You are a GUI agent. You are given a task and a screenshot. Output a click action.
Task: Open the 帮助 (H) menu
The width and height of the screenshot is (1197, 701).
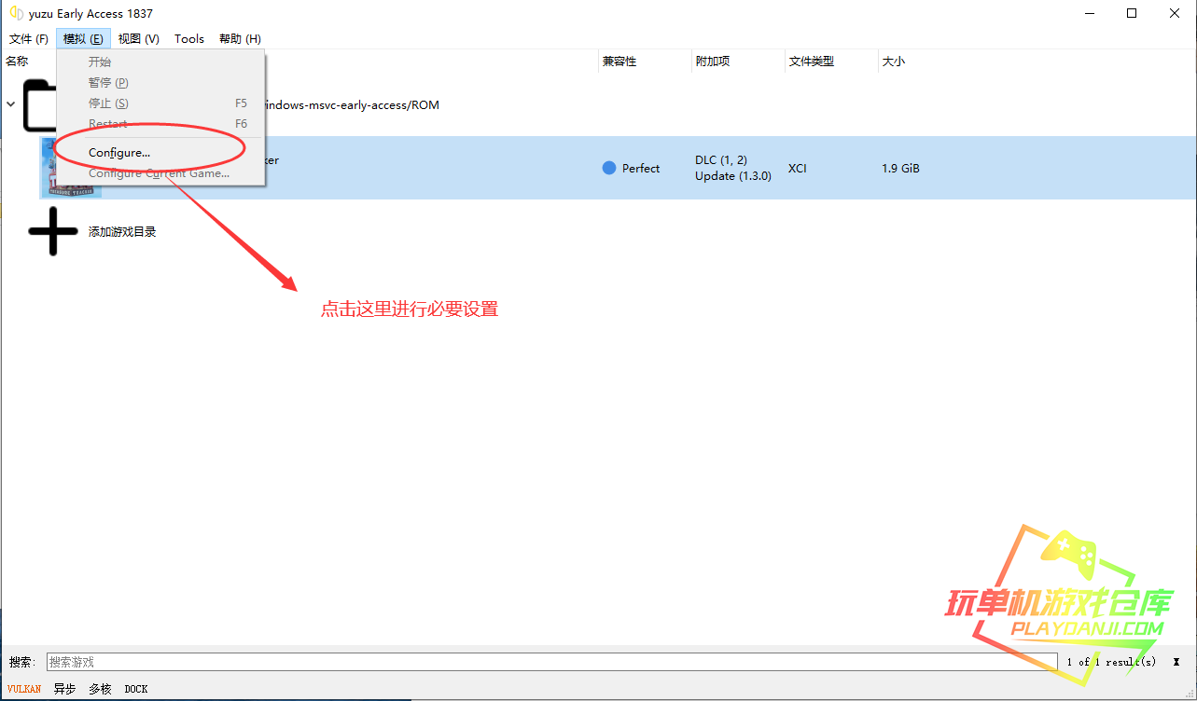pyautogui.click(x=240, y=38)
